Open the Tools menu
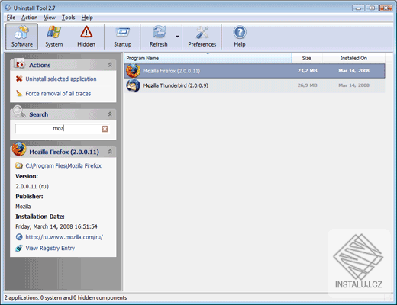Image resolution: width=397 pixels, height=305 pixels. click(x=69, y=18)
